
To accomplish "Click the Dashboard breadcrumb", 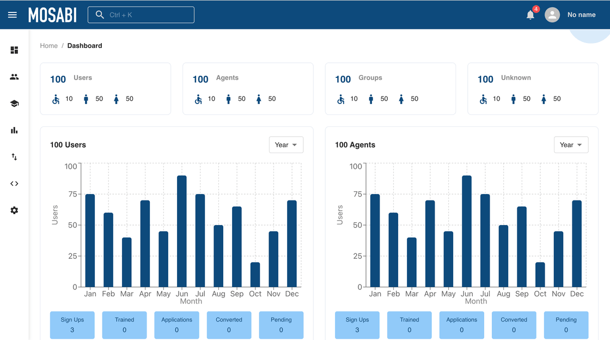I will [84, 46].
